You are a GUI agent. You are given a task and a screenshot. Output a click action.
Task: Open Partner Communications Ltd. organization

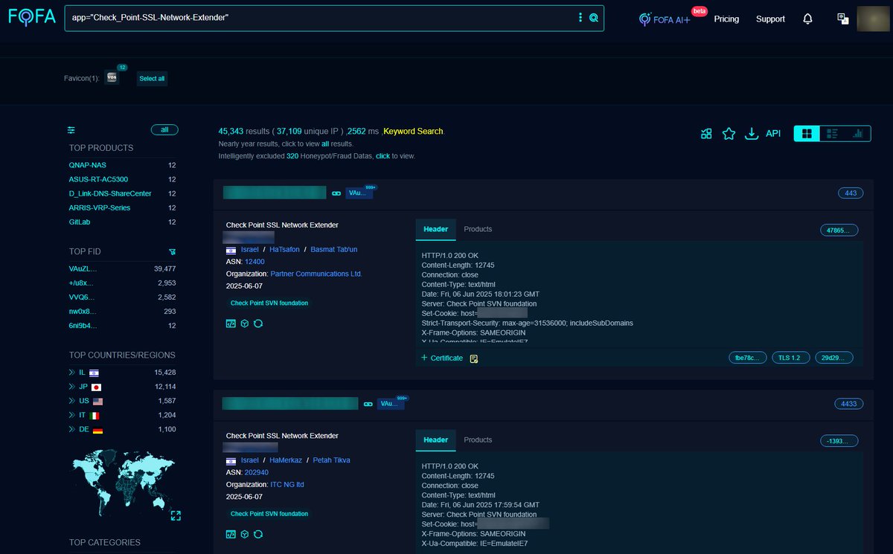(316, 274)
